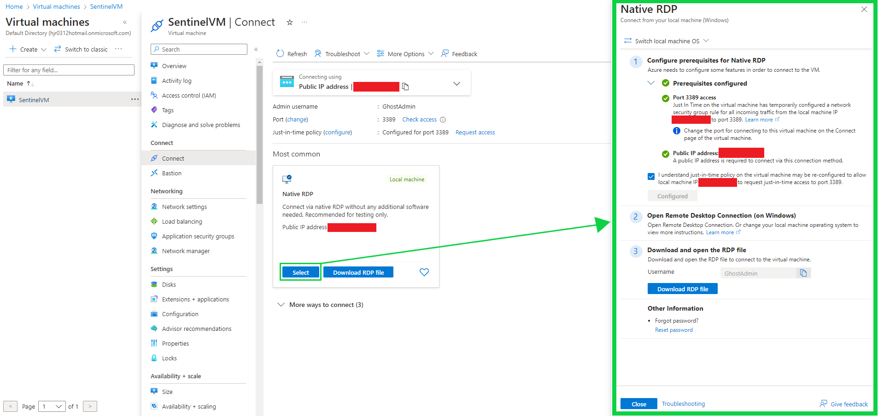Close the Native RDP panel with the X
Image resolution: width=878 pixels, height=416 pixels.
864,9
